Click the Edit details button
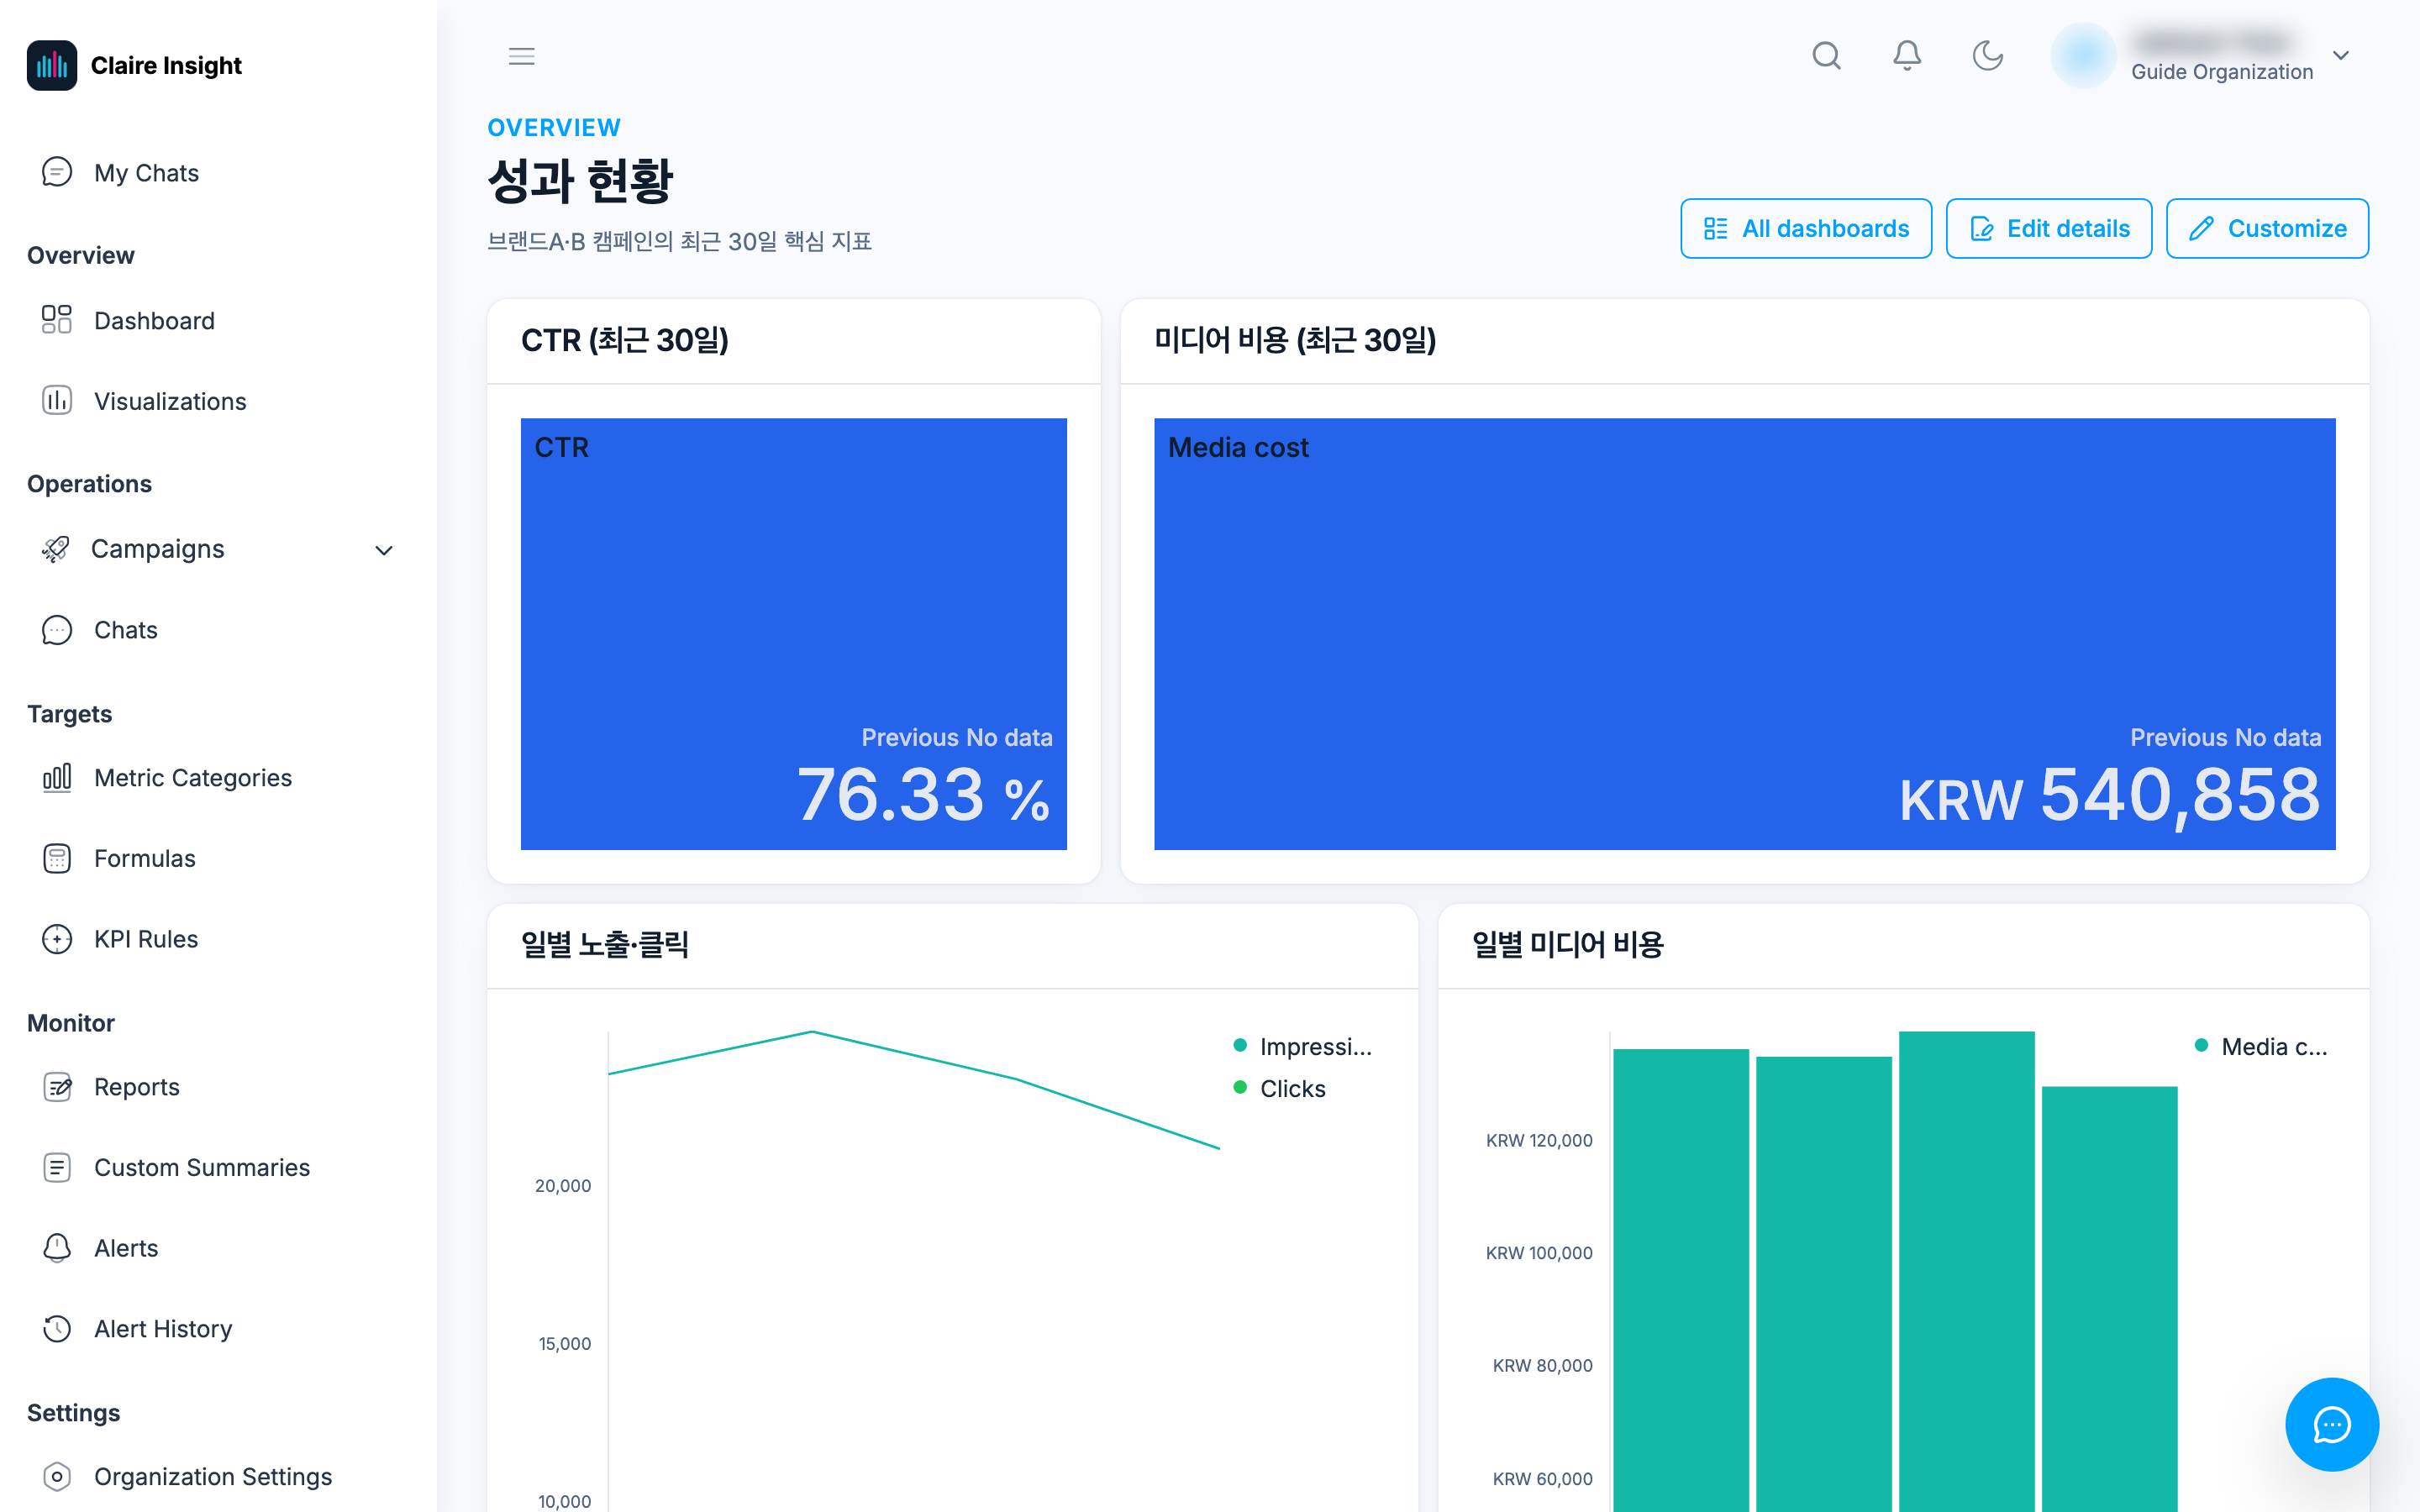 coord(2049,228)
